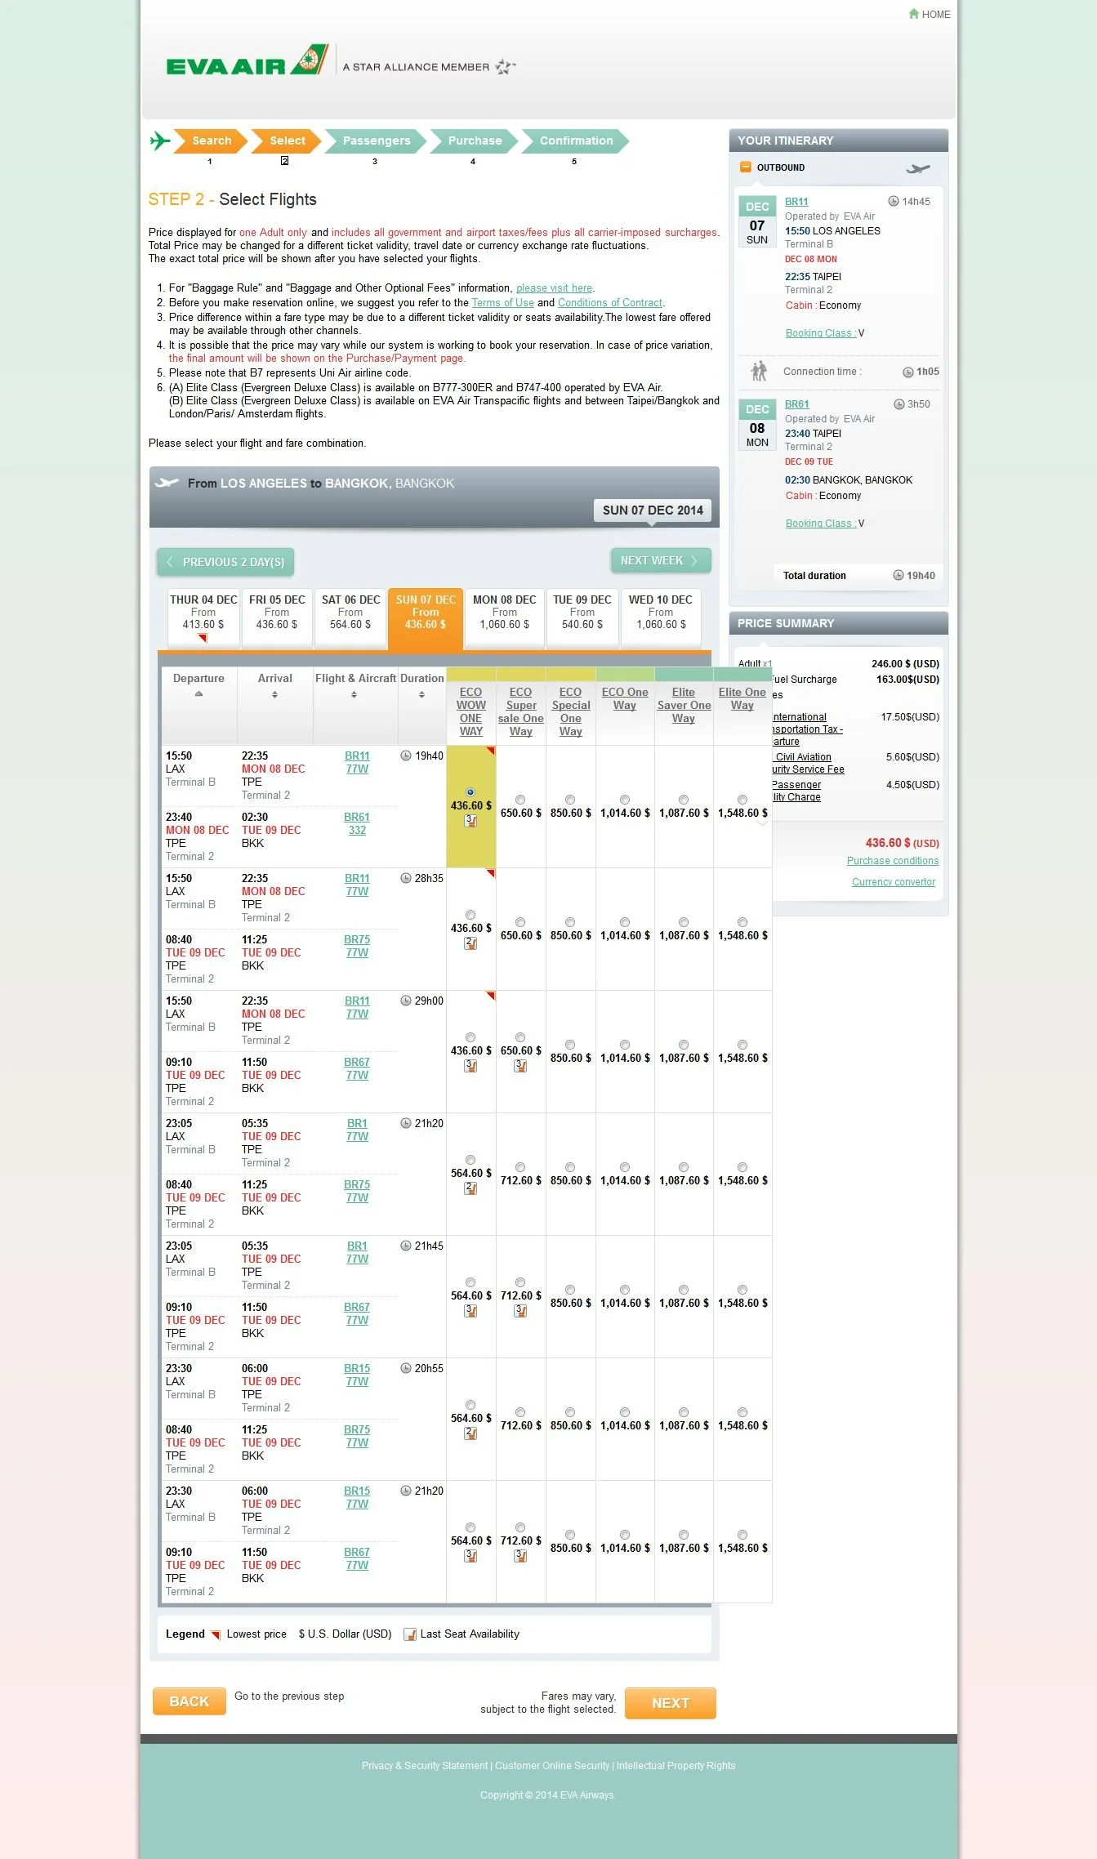This screenshot has width=1097, height=1859.
Task: Open 332 aircraft link under BR61
Action: [357, 831]
